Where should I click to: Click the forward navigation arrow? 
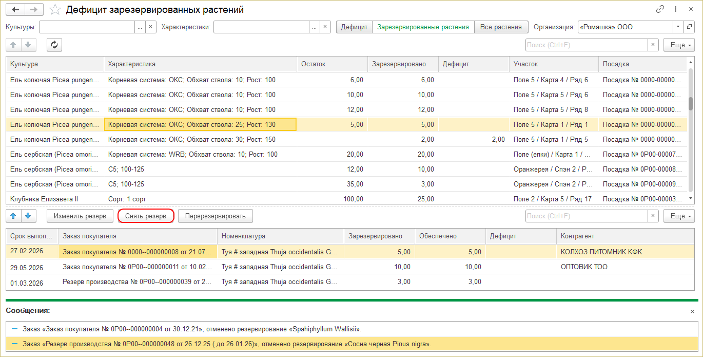[34, 10]
